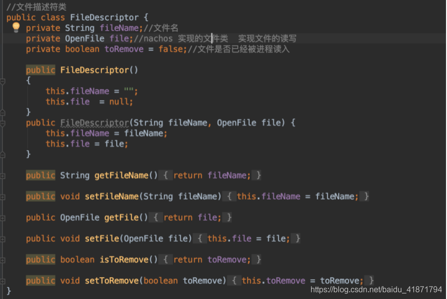Click the 'fileName' field in the private String declaration
447x299 pixels.
tap(119, 28)
